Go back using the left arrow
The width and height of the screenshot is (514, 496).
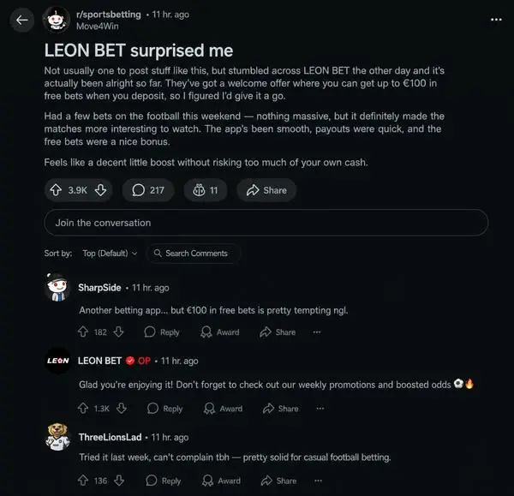[22, 20]
